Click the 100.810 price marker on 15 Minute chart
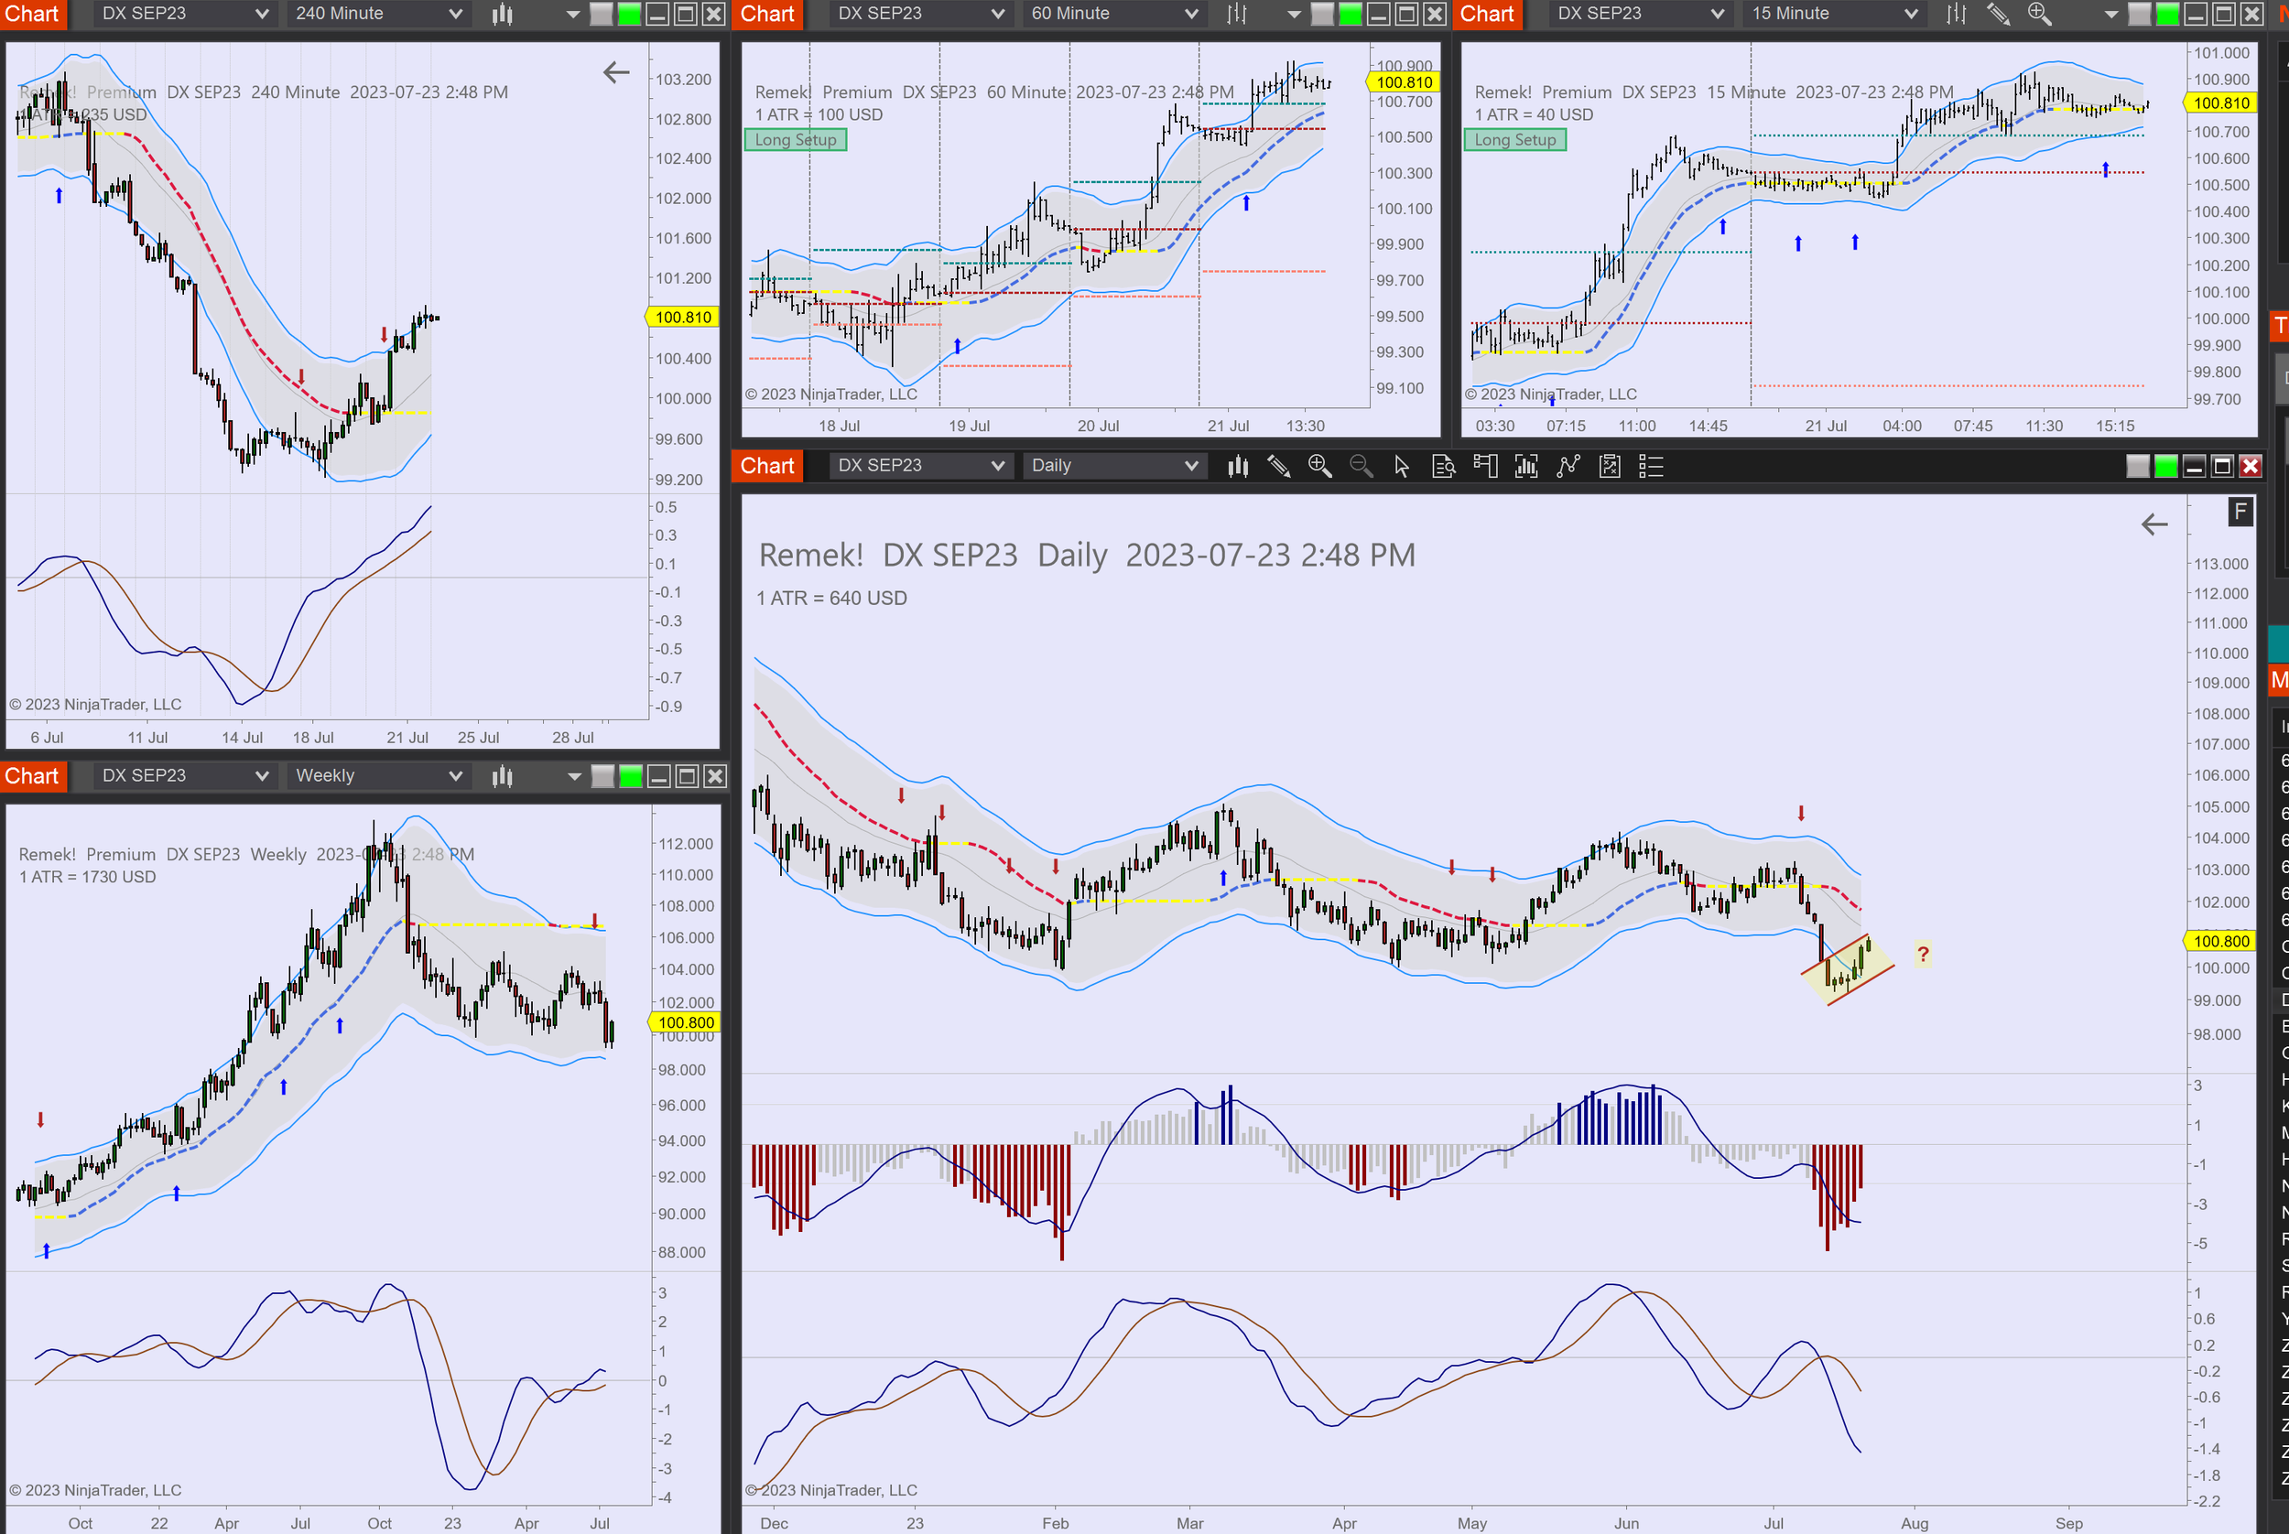 point(2220,103)
